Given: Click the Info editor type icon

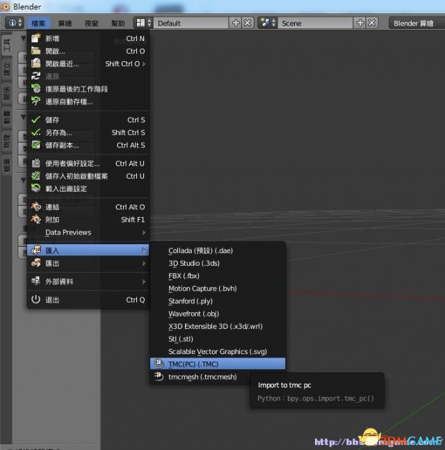Looking at the screenshot, I should [13, 23].
